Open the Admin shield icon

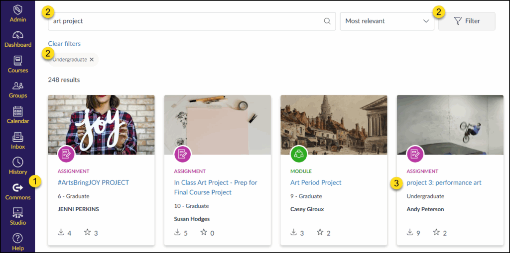[x=17, y=9]
